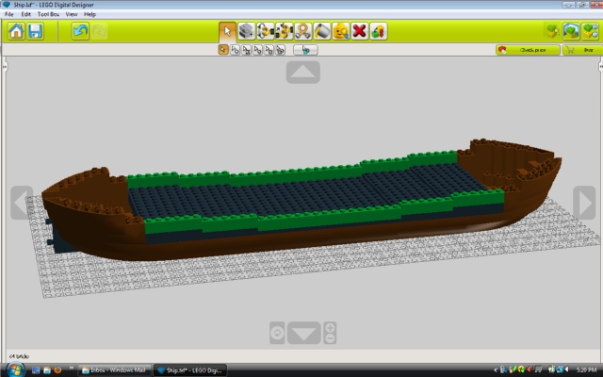Click the greyed-out Redo arrow
This screenshot has height=377, width=603.
click(x=99, y=31)
